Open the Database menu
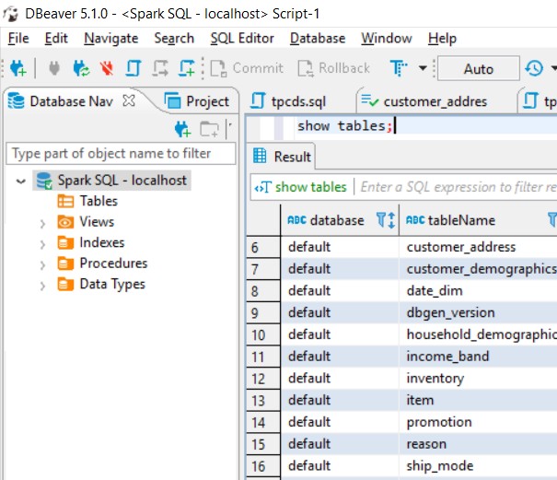This screenshot has height=480, width=557. 317,38
